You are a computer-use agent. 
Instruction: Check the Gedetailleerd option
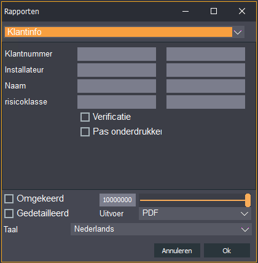pos(9,213)
